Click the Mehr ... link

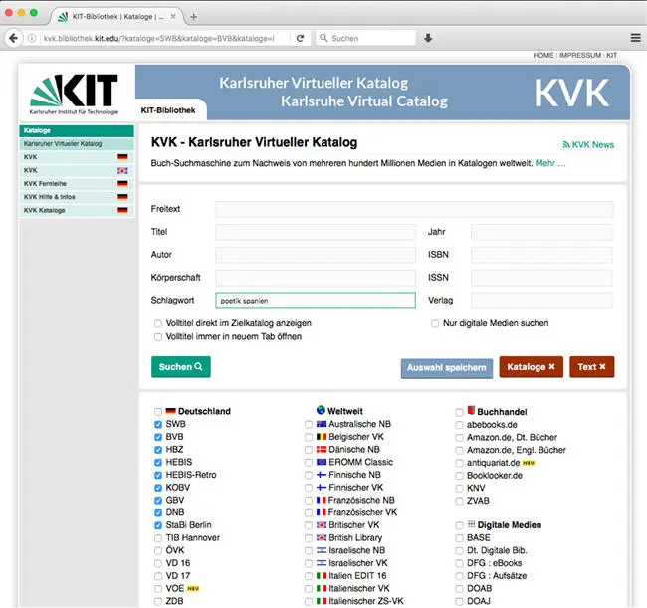click(550, 163)
